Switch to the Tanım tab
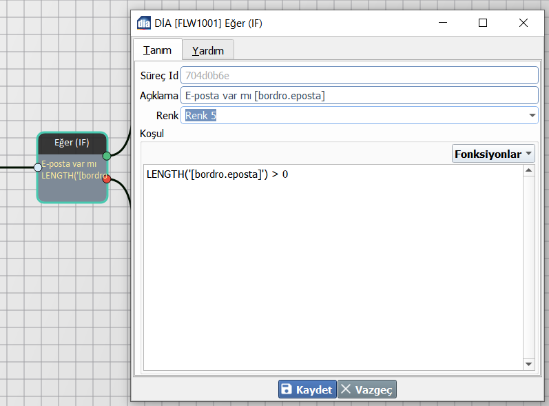The width and height of the screenshot is (549, 406). click(157, 50)
